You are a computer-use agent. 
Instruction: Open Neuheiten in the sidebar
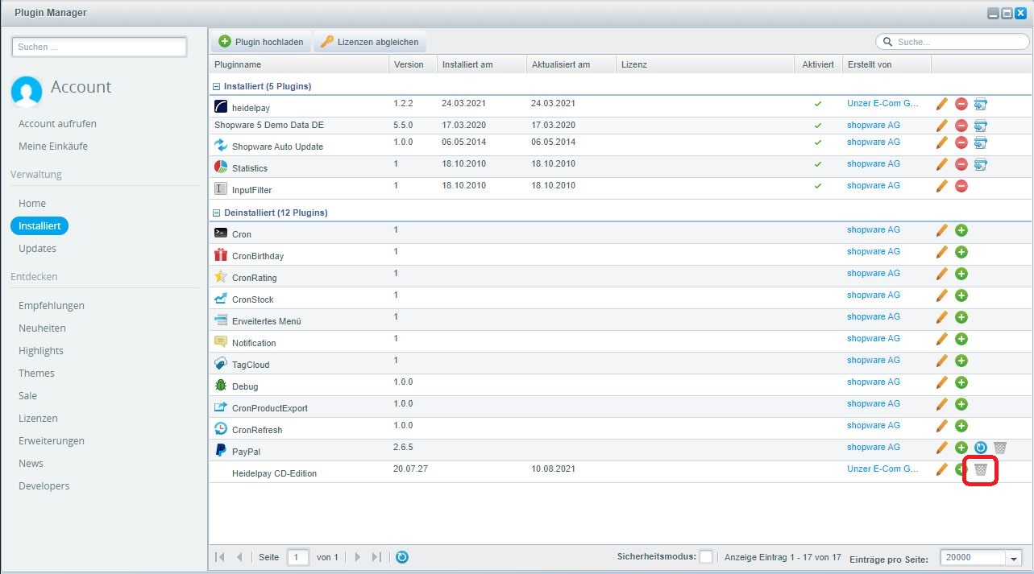42,328
